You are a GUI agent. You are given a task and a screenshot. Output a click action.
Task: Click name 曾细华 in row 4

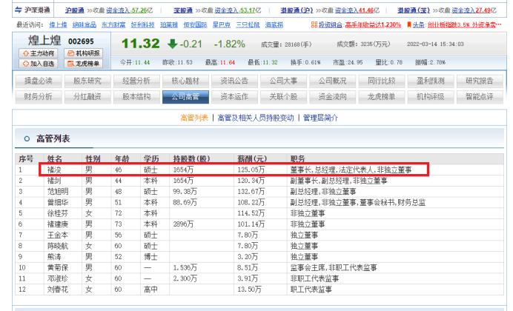point(58,203)
